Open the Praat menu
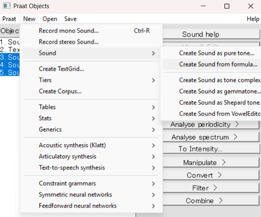This screenshot has width=261, height=217. coord(9,19)
